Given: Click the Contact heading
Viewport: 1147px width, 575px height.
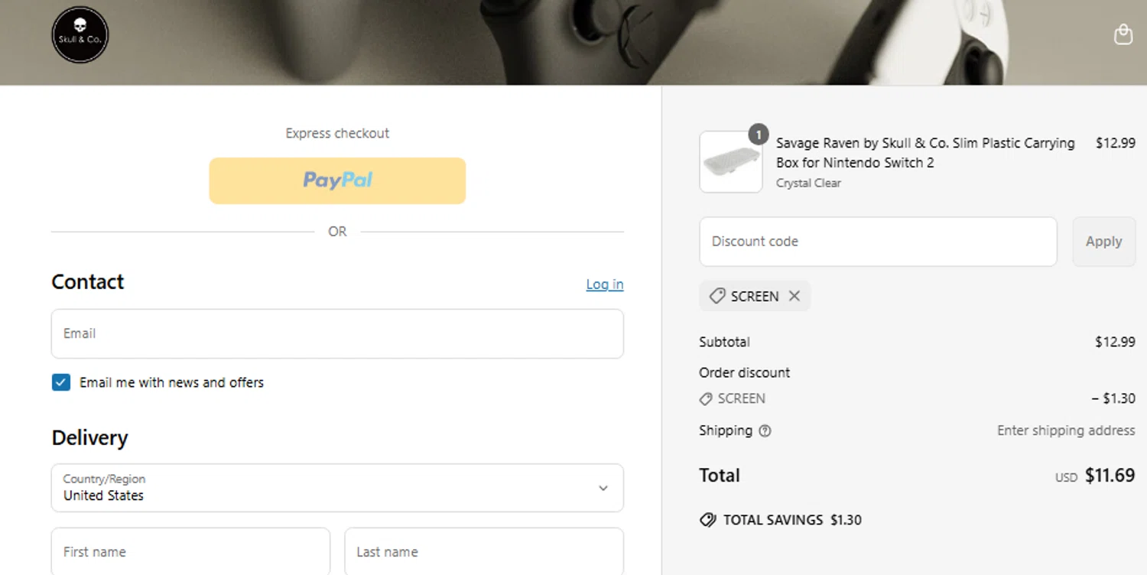Looking at the screenshot, I should click(87, 281).
